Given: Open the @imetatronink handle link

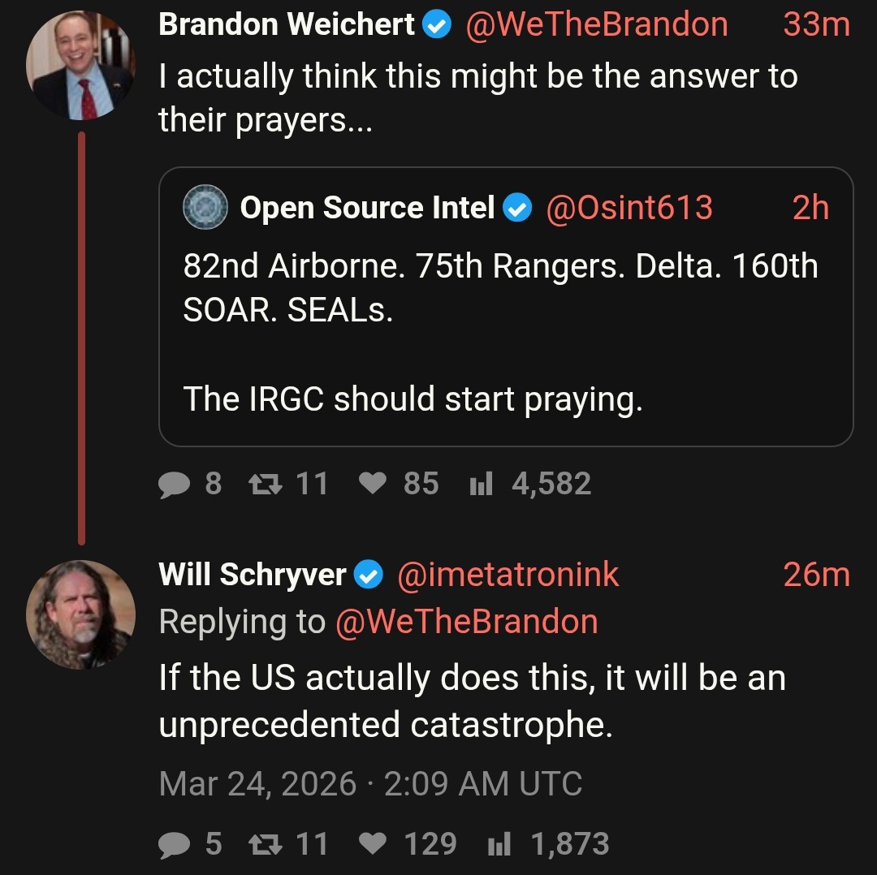Looking at the screenshot, I should pyautogui.click(x=508, y=575).
